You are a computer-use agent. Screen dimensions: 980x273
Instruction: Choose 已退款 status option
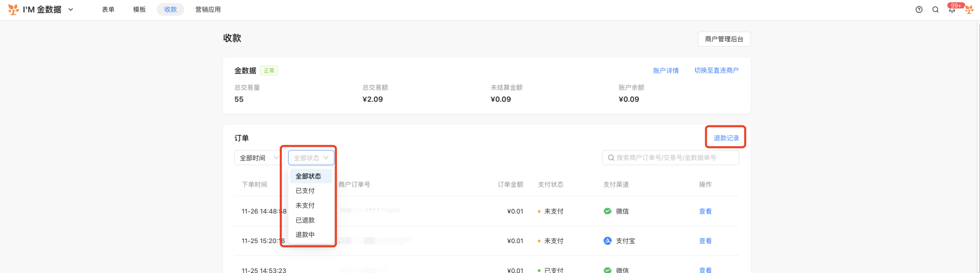point(311,220)
